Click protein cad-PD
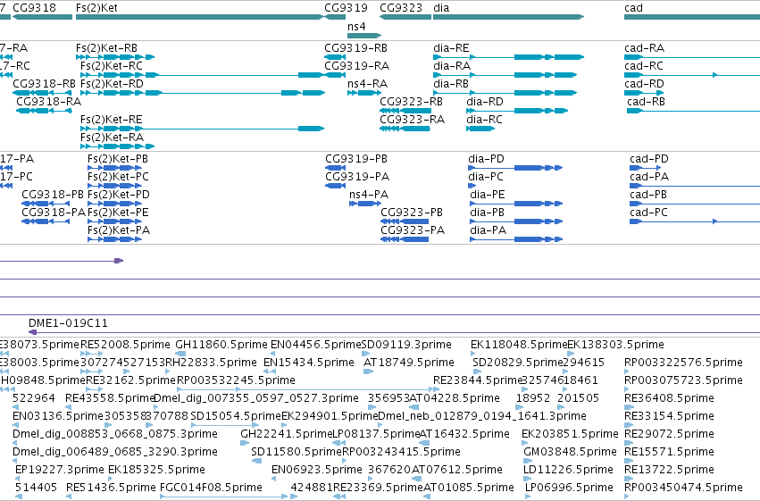This screenshot has width=760, height=501. point(646,168)
